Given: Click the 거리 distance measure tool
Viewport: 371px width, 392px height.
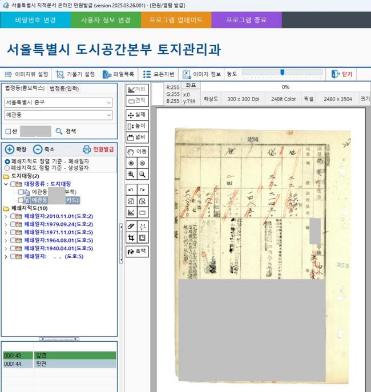Looking at the screenshot, I should tap(136, 89).
